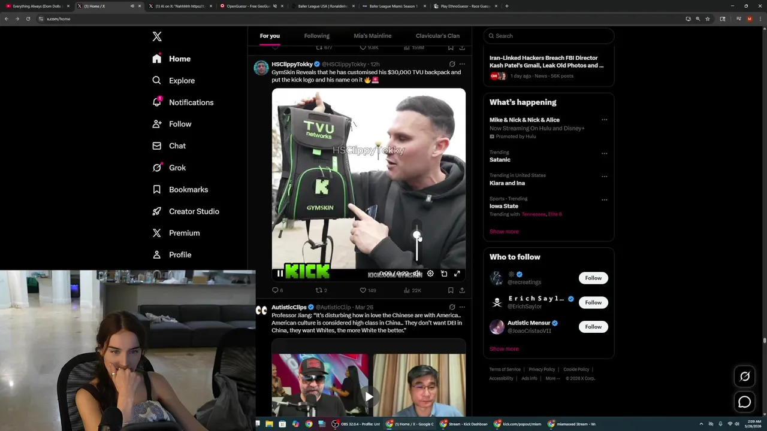This screenshot has width=767, height=431.
Task: Open Creator Studio in the sidebar
Action: point(185,211)
